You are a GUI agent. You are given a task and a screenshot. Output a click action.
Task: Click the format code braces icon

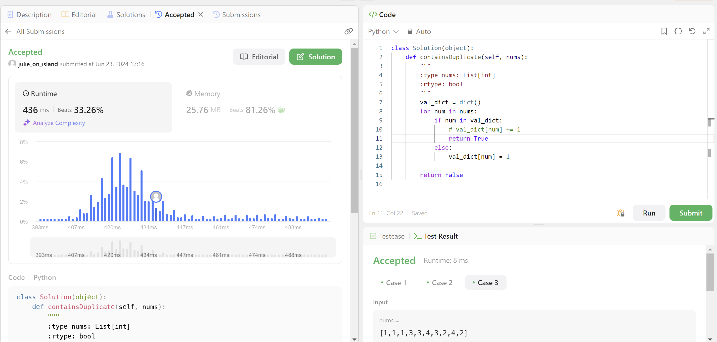click(678, 31)
